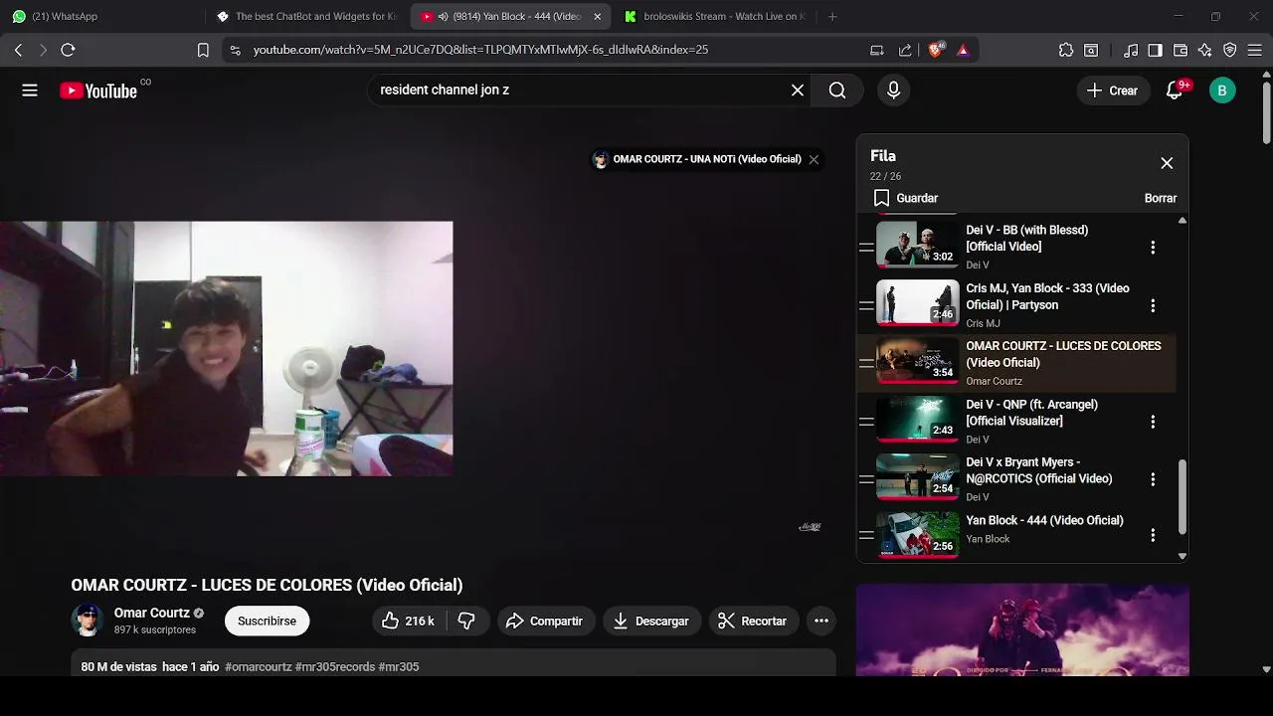This screenshot has width=1273, height=716.
Task: Open Brave Shields lion icon
Action: pyautogui.click(x=935, y=50)
